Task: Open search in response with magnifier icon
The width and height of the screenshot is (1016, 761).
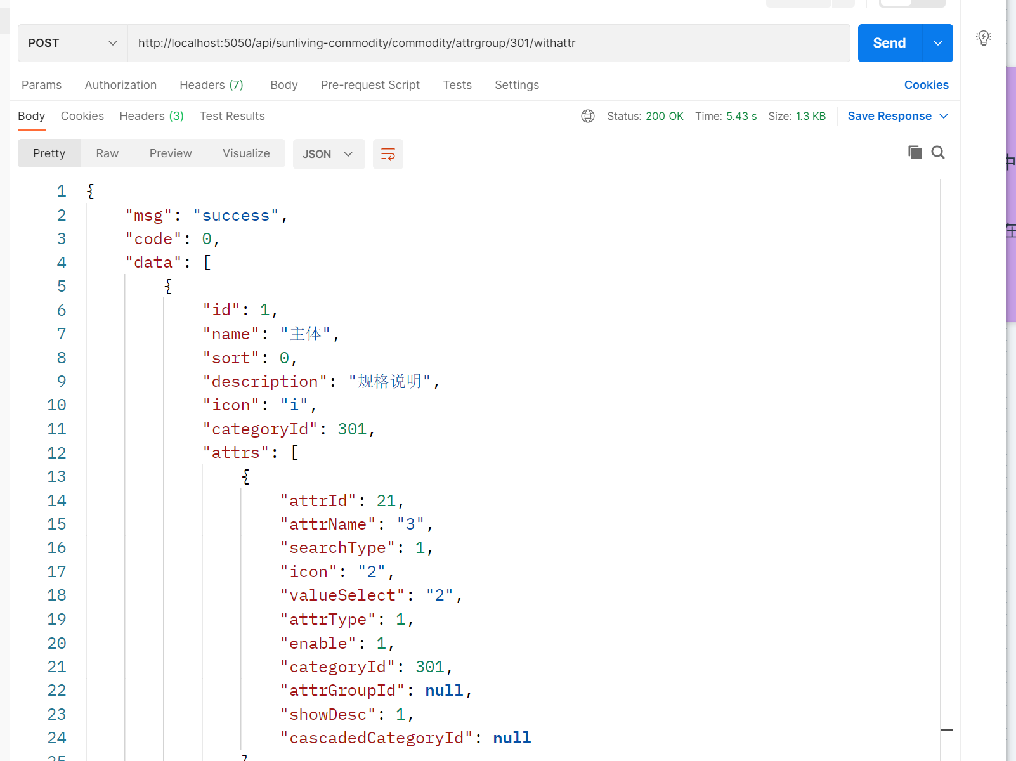Action: point(938,152)
